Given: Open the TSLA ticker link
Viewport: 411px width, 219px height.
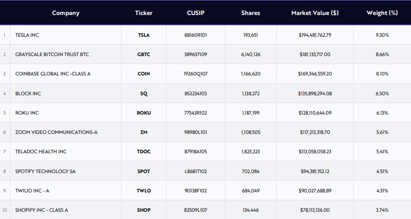Looking at the screenshot, I should pyautogui.click(x=144, y=35).
